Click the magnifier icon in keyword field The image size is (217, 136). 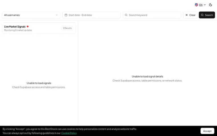[126, 15]
